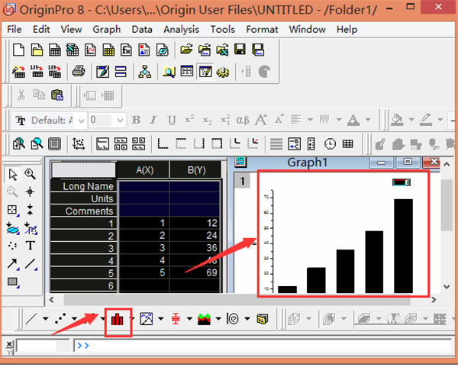Toggle Underline text formatting
Screen dimensions: 458x367
tap(172, 121)
